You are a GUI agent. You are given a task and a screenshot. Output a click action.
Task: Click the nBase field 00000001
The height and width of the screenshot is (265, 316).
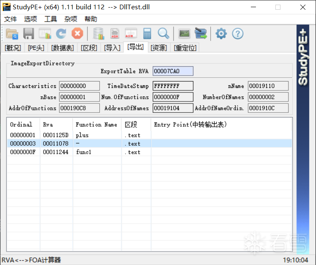(80, 97)
